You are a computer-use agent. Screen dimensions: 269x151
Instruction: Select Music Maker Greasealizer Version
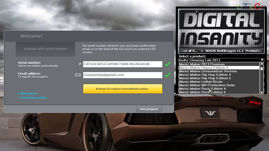pos(219,71)
